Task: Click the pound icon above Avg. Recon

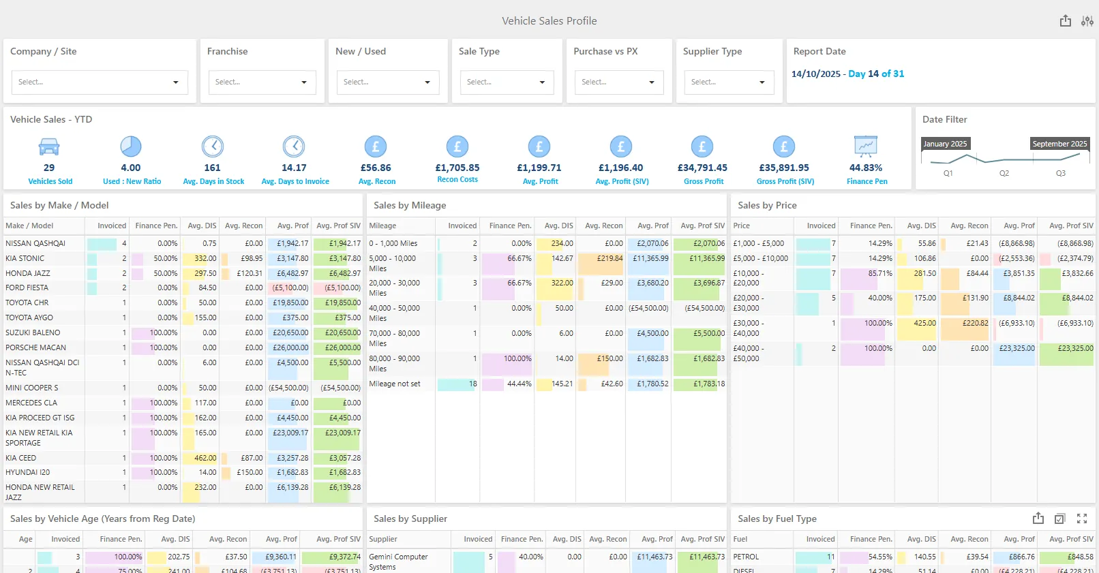Action: pyautogui.click(x=376, y=146)
